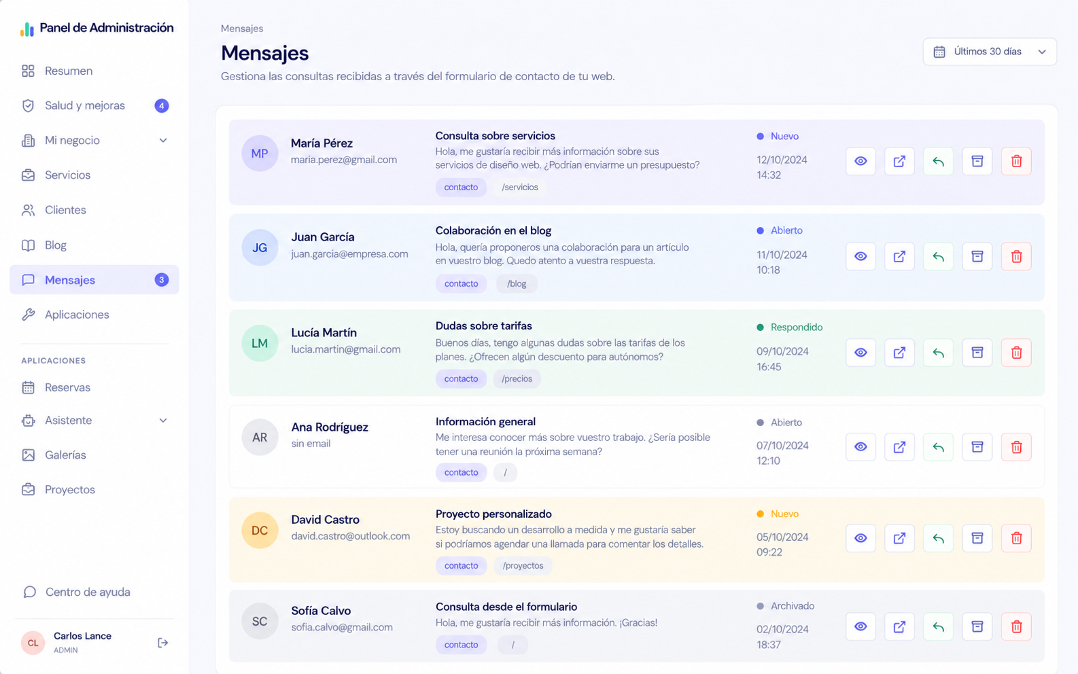View David Castro's message with eye icon
This screenshot has width=1078, height=674.
(x=860, y=538)
